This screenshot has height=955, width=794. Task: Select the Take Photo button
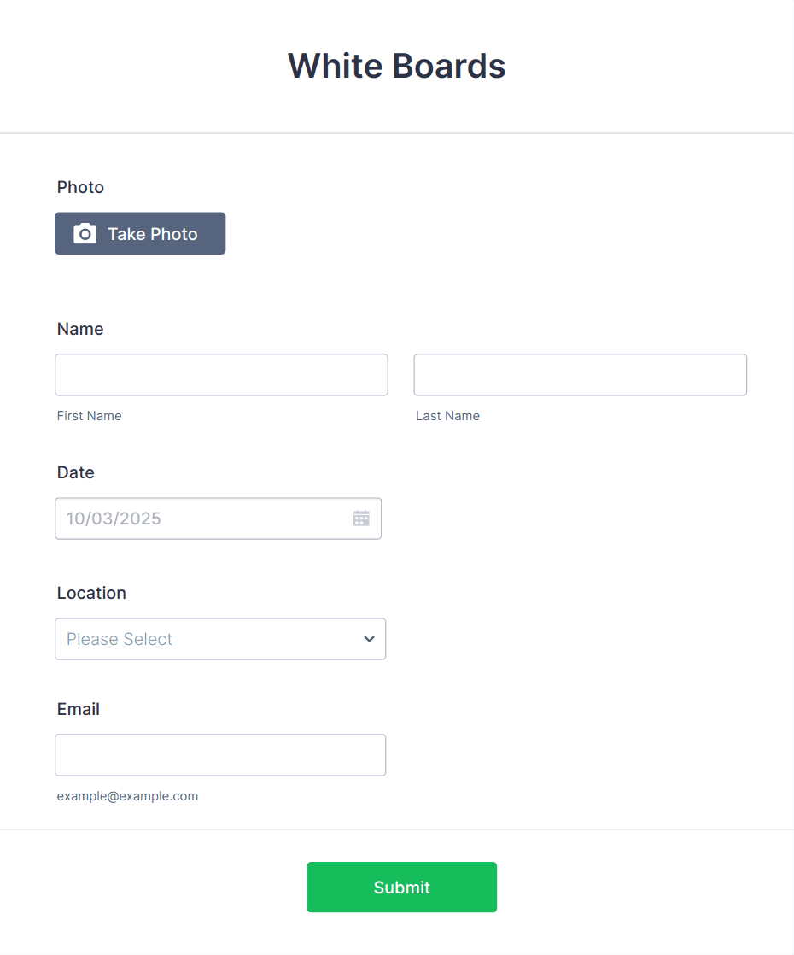point(139,232)
